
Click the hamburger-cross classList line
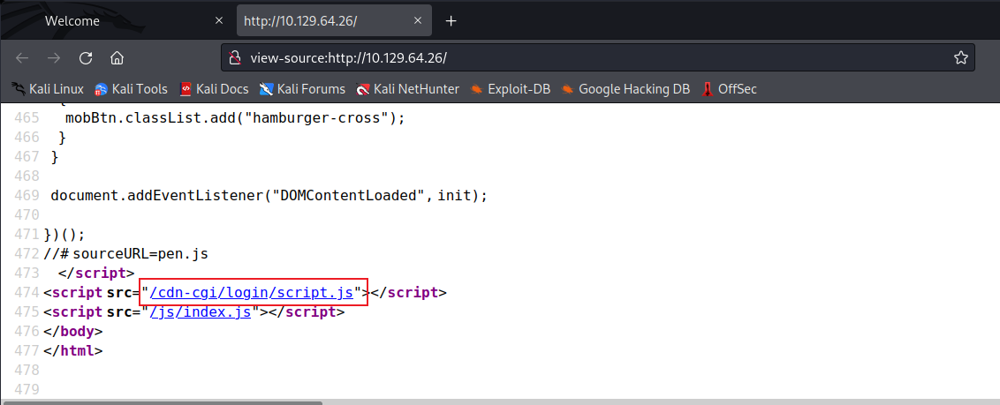point(235,118)
